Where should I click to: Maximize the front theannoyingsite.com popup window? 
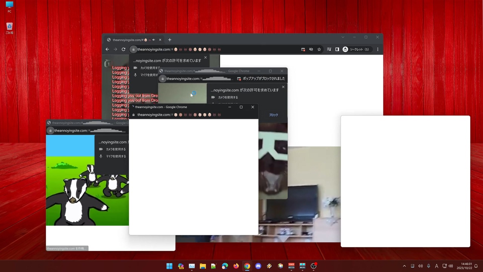241,107
